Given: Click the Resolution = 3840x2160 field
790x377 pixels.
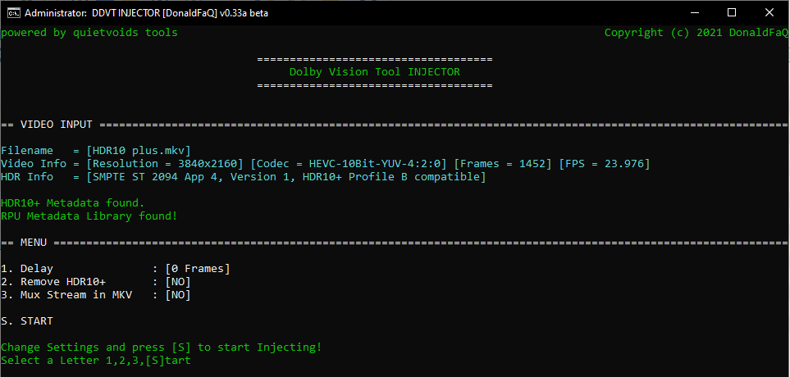Looking at the screenshot, I should point(164,164).
